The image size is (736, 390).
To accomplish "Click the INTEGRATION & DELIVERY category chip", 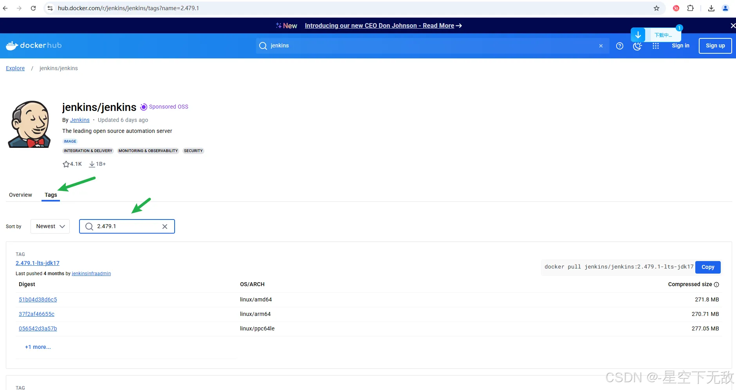I will 88,151.
